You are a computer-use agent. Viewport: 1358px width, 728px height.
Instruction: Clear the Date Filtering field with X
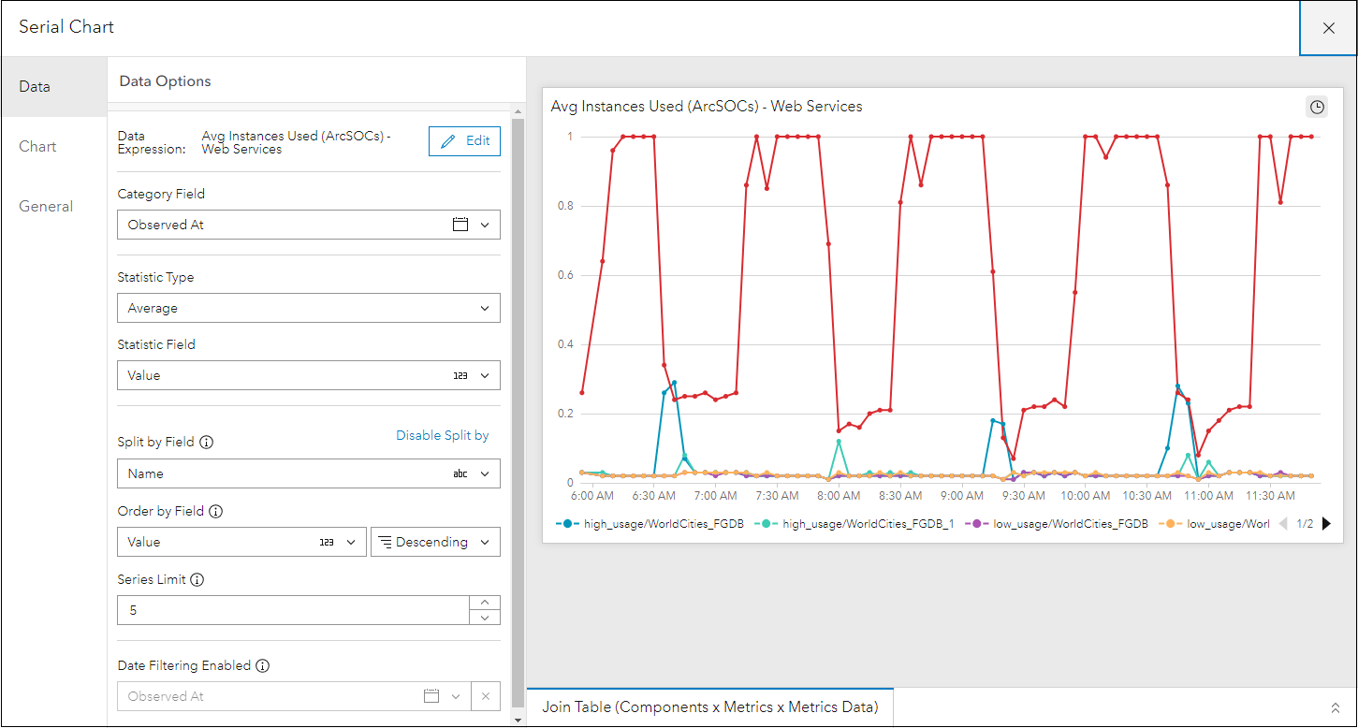(485, 696)
